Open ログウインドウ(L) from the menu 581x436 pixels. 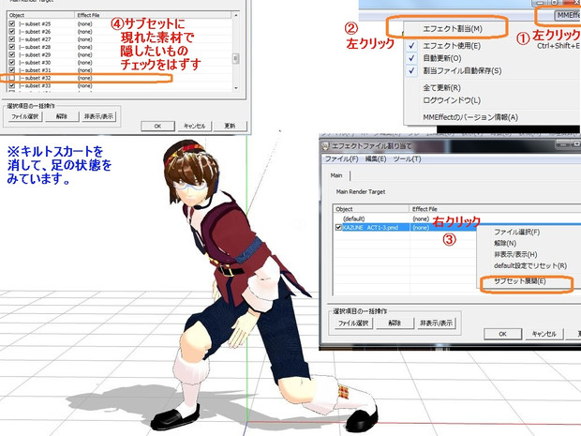tap(452, 100)
